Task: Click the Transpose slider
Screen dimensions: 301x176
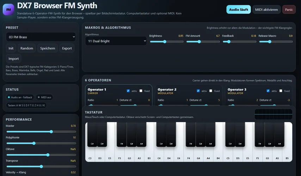Action: tap(41, 166)
